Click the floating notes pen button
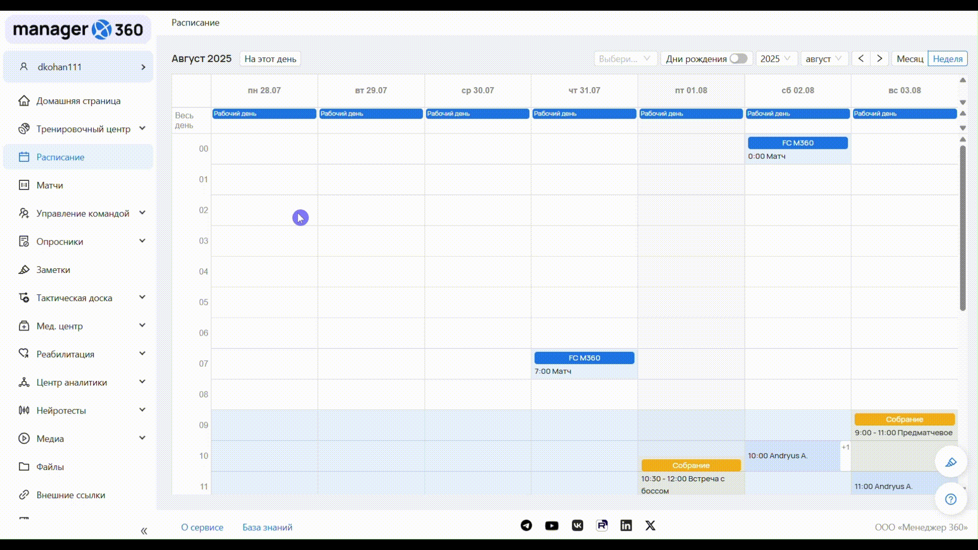978x550 pixels. click(x=950, y=462)
